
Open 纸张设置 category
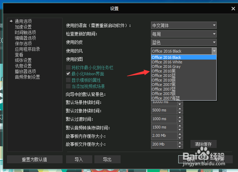tap(23, 60)
